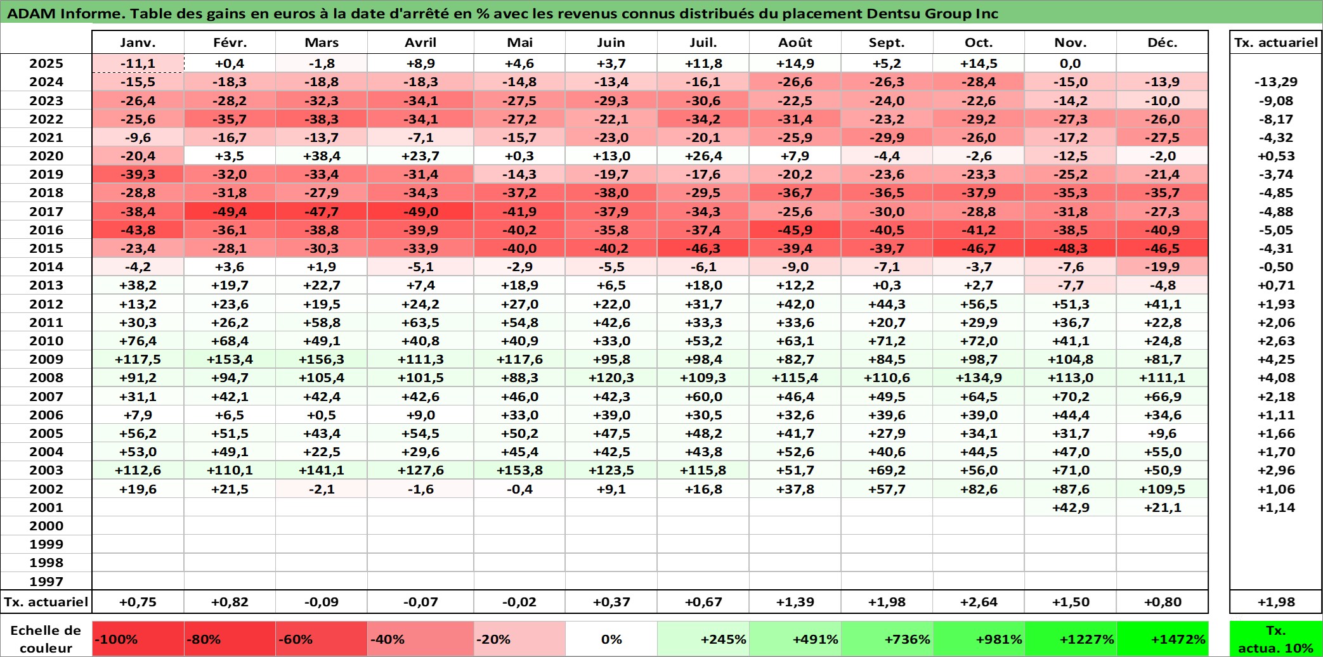The height and width of the screenshot is (657, 1323).
Task: Click the 2024 actuarial rate -13,29
Action: click(x=1275, y=82)
